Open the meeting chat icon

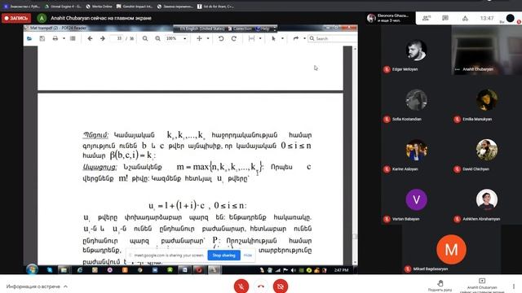tap(445, 18)
